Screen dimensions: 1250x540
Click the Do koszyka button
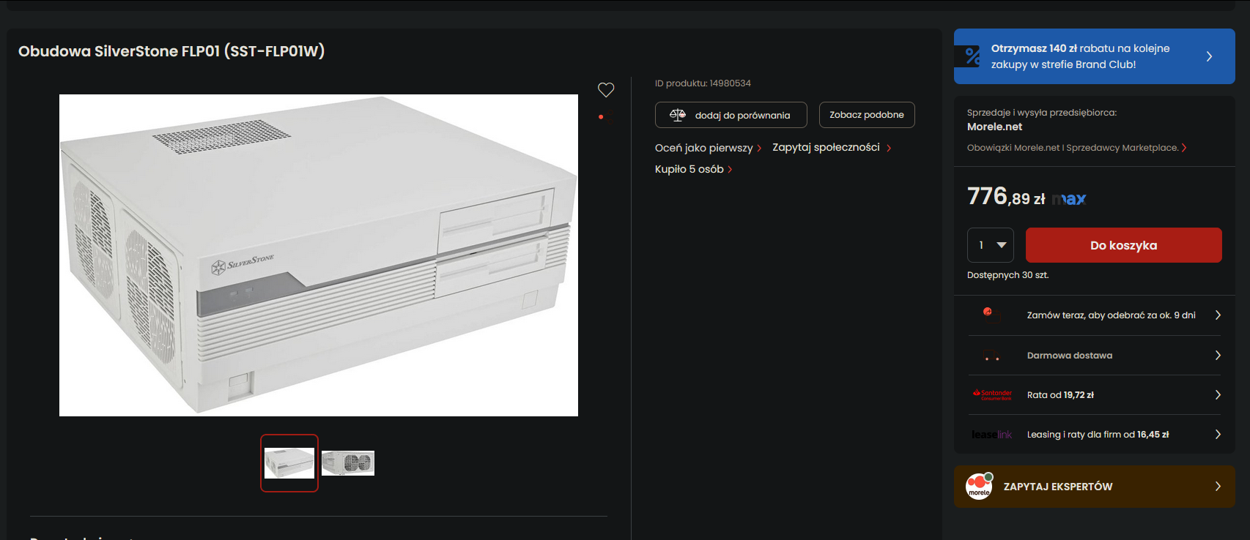pos(1124,245)
